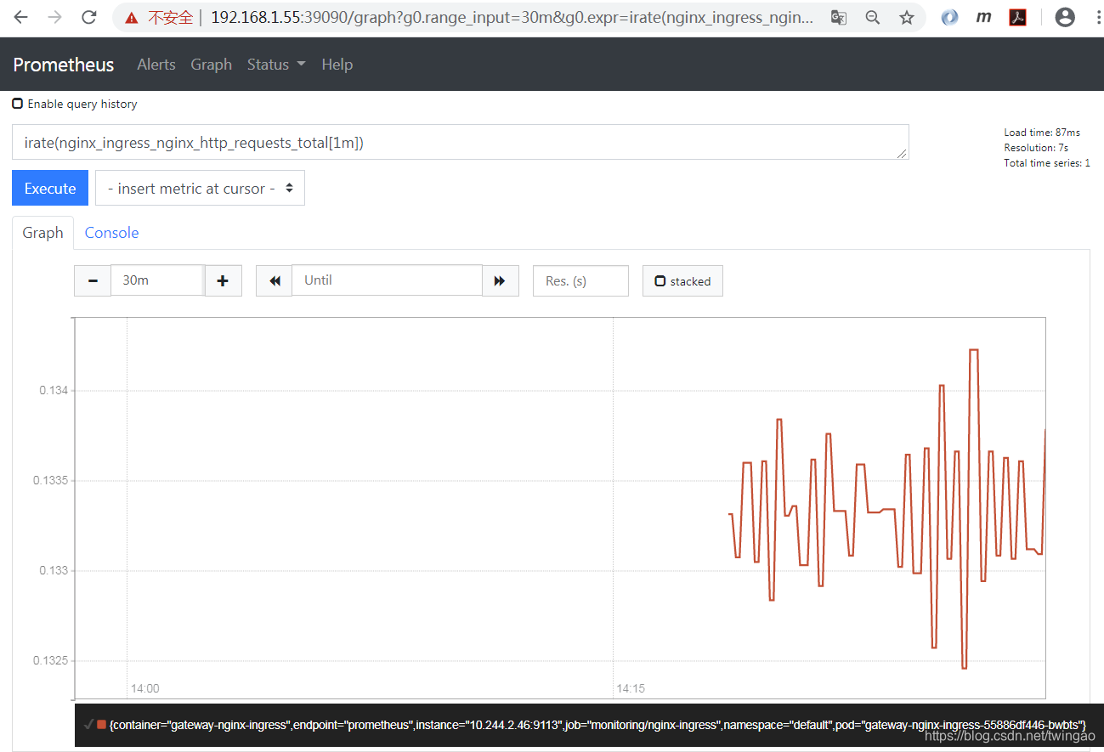Run the query with Execute button

pyautogui.click(x=50, y=189)
